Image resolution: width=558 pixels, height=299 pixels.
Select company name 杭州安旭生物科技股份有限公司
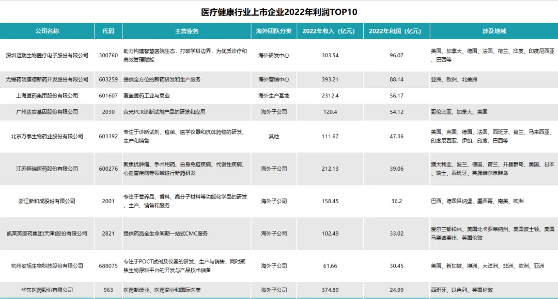pyautogui.click(x=47, y=265)
